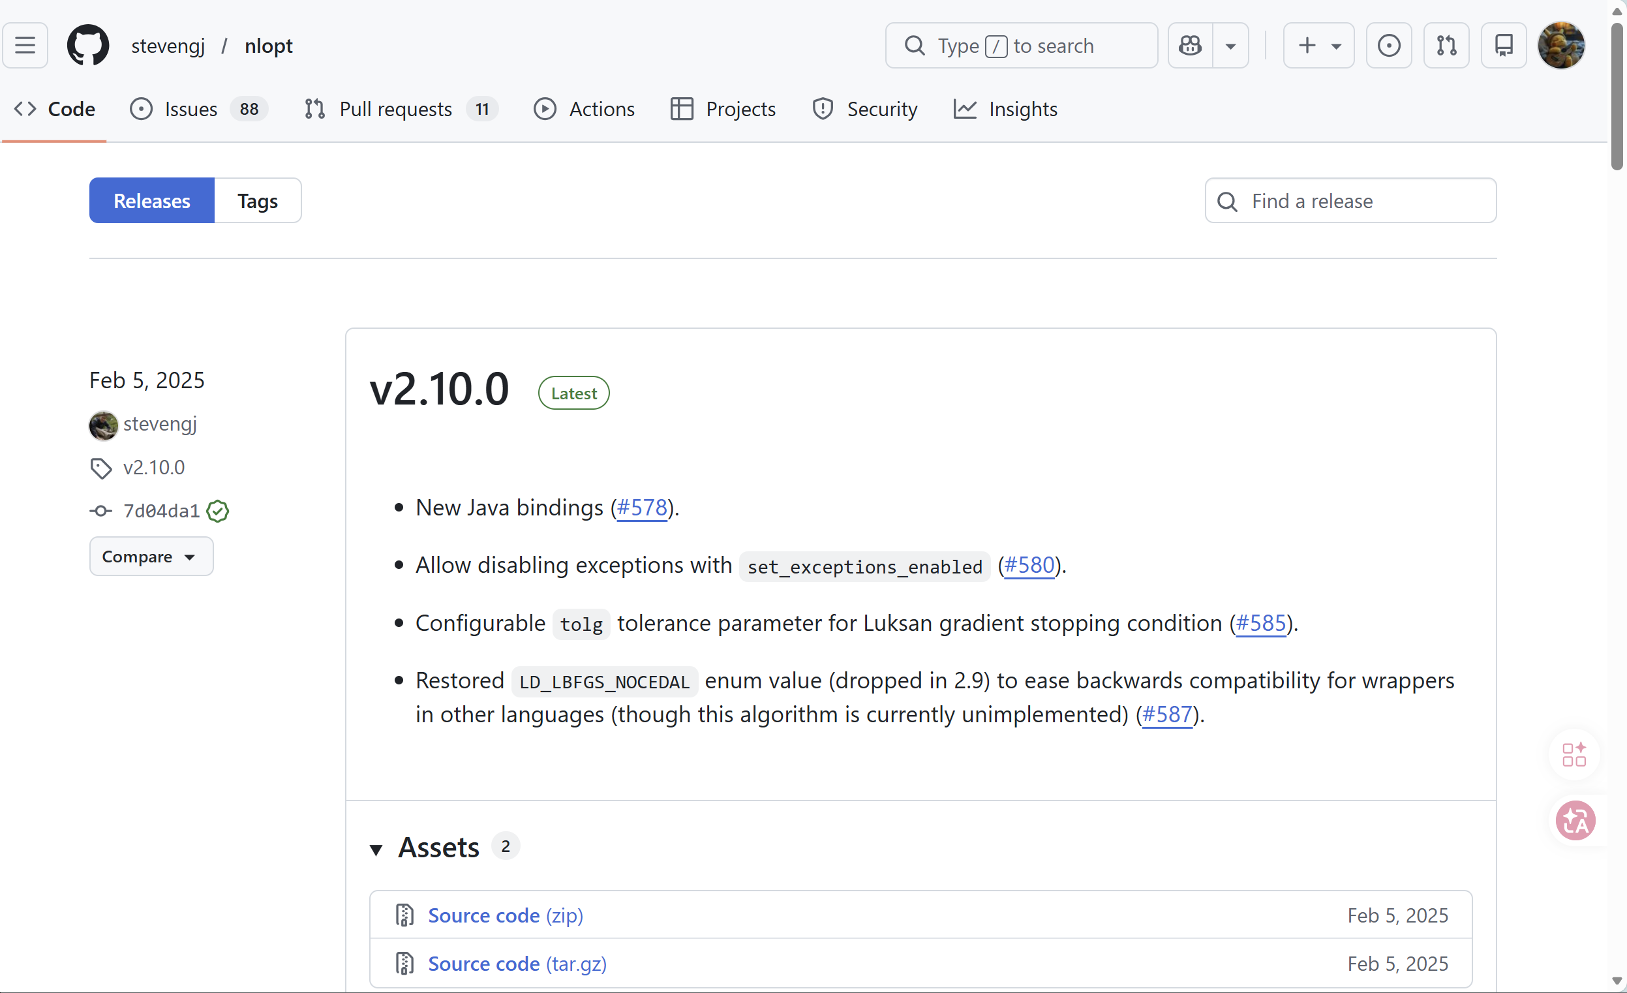The height and width of the screenshot is (993, 1627).
Task: Open the Compare dropdown
Action: point(151,557)
